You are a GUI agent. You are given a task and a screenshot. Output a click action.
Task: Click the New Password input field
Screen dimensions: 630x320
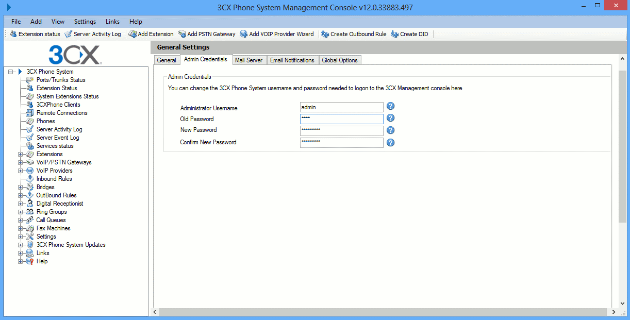tap(342, 131)
